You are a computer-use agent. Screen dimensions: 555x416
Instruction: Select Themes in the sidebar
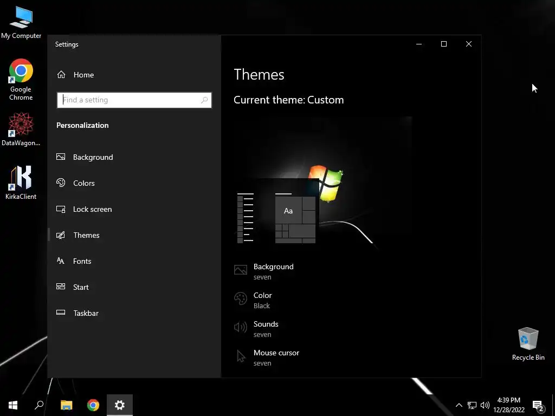coord(134,235)
